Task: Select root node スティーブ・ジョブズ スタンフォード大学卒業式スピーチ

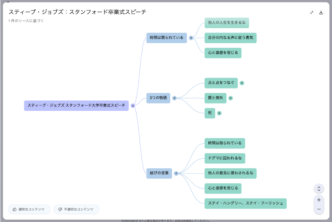Action: [x=76, y=106]
